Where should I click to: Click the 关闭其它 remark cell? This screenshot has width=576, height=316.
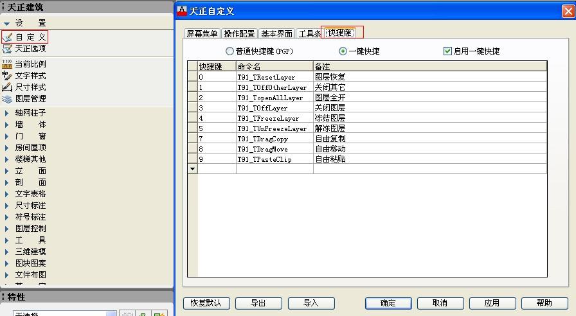pos(430,87)
